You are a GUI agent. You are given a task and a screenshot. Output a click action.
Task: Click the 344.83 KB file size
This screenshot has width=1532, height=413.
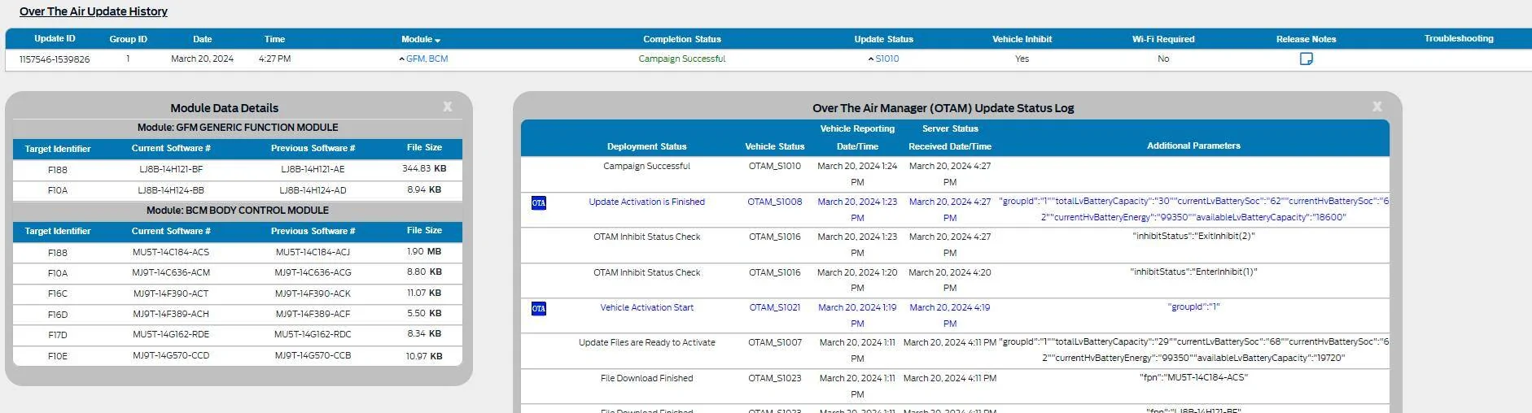point(424,168)
